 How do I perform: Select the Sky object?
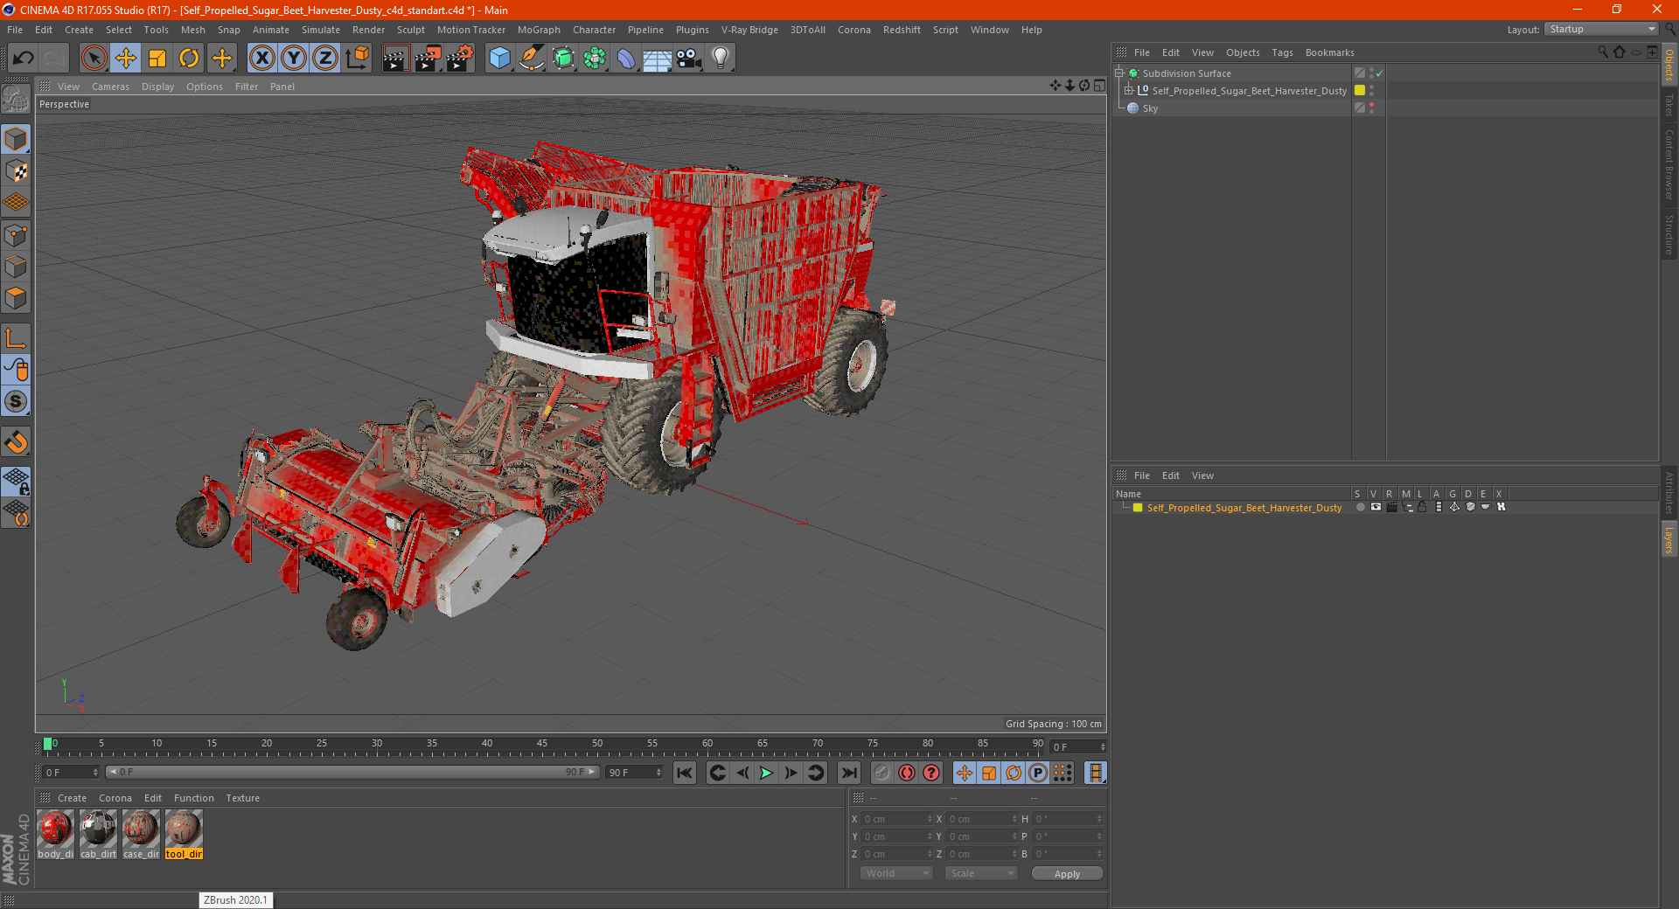coord(1150,108)
